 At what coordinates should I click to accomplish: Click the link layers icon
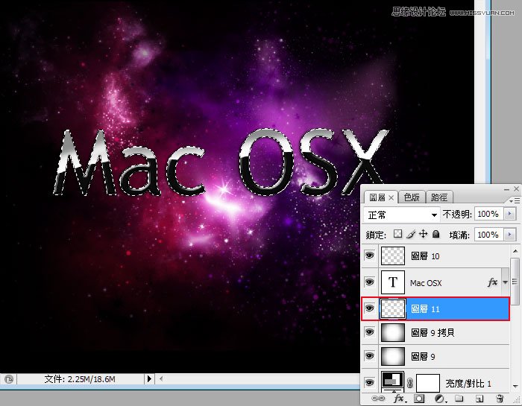377,399
